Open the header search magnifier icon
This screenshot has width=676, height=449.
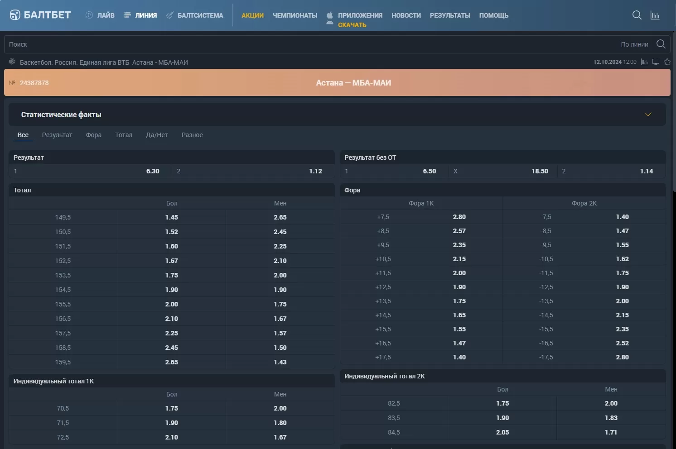(637, 15)
